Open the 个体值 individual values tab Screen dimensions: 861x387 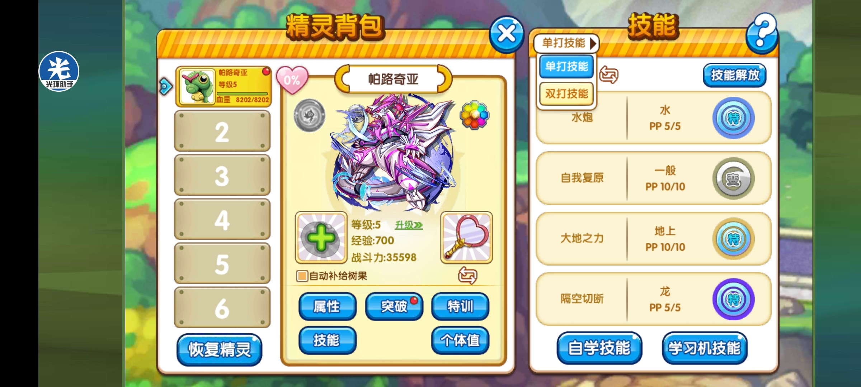tap(460, 340)
